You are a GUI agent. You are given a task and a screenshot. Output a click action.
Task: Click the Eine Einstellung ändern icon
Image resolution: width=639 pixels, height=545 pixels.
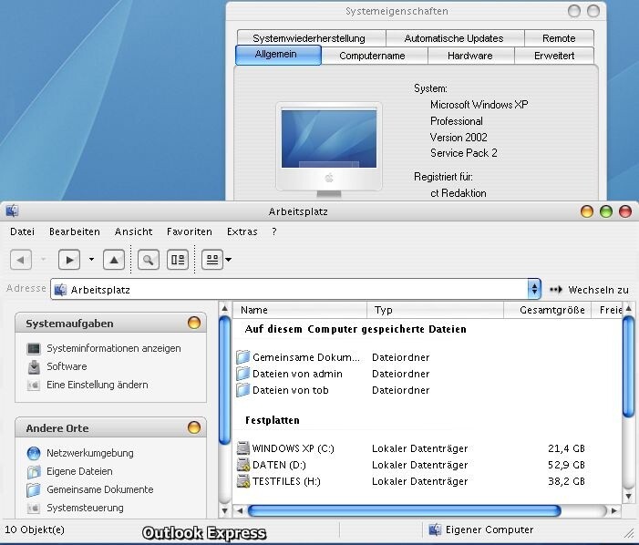click(34, 385)
